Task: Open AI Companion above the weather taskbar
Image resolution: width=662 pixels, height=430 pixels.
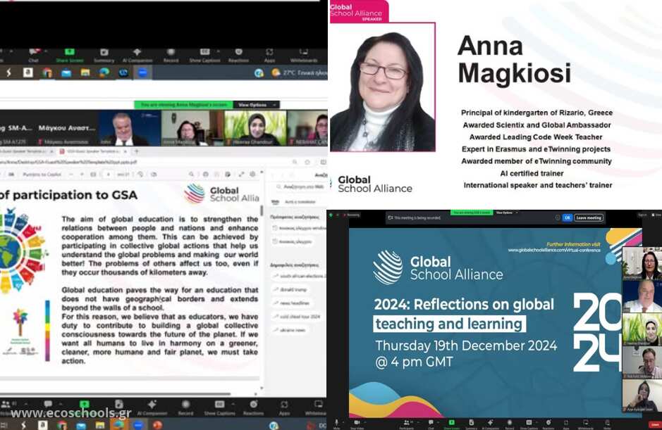Action: click(x=137, y=55)
